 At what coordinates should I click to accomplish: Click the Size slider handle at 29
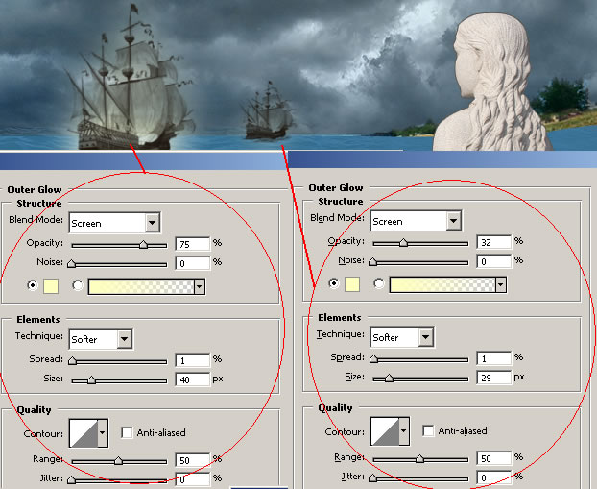pos(389,378)
